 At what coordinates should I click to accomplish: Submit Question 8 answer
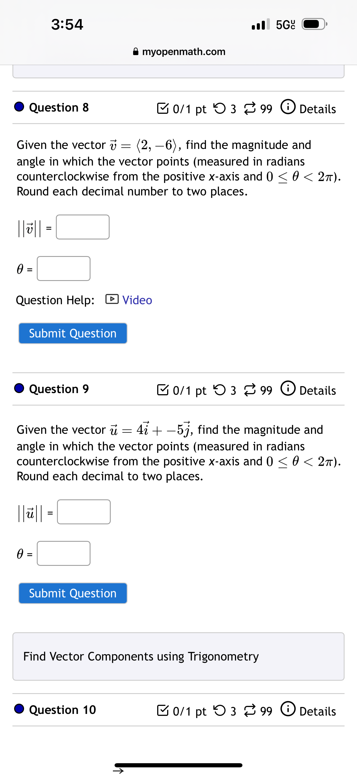pyautogui.click(x=73, y=333)
